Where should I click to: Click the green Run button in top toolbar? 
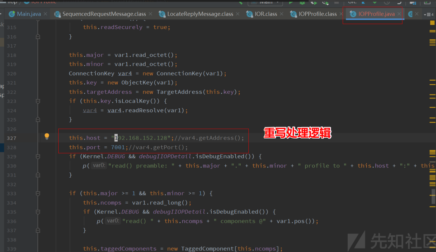pos(291,2)
